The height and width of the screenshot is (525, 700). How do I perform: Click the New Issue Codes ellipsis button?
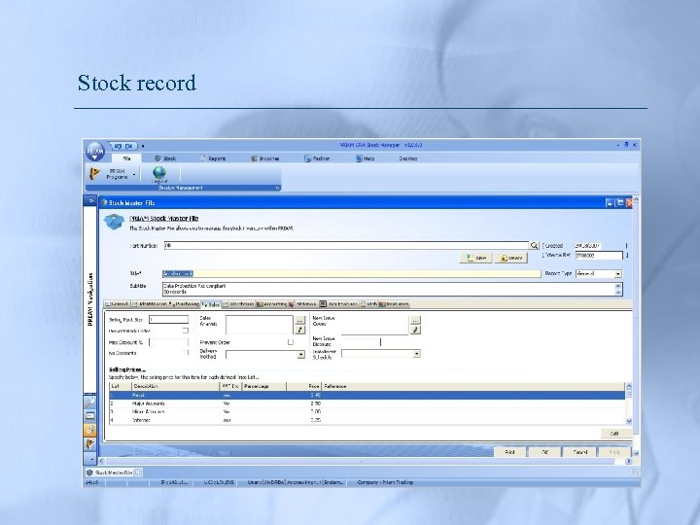(x=415, y=321)
